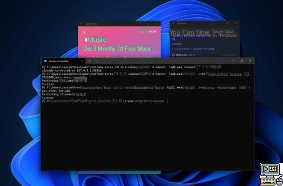Image resolution: width=283 pixels, height=186 pixels.
Task: Select the Windows PowerShell tab
Action: (63, 61)
